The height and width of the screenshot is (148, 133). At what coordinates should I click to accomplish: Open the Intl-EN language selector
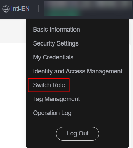click(x=16, y=9)
